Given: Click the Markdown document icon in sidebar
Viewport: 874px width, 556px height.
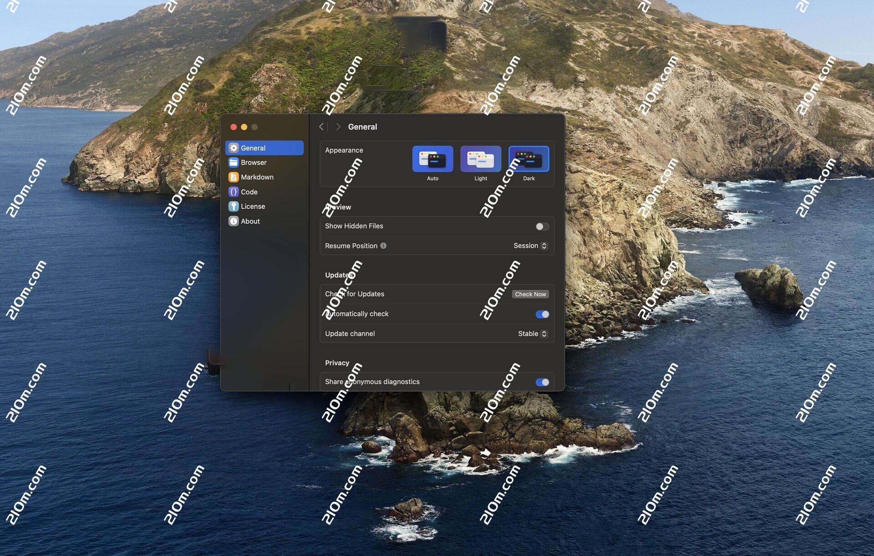Looking at the screenshot, I should (x=234, y=177).
